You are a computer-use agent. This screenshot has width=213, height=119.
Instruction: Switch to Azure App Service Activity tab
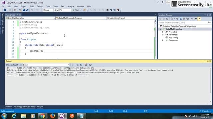(x=25, y=107)
